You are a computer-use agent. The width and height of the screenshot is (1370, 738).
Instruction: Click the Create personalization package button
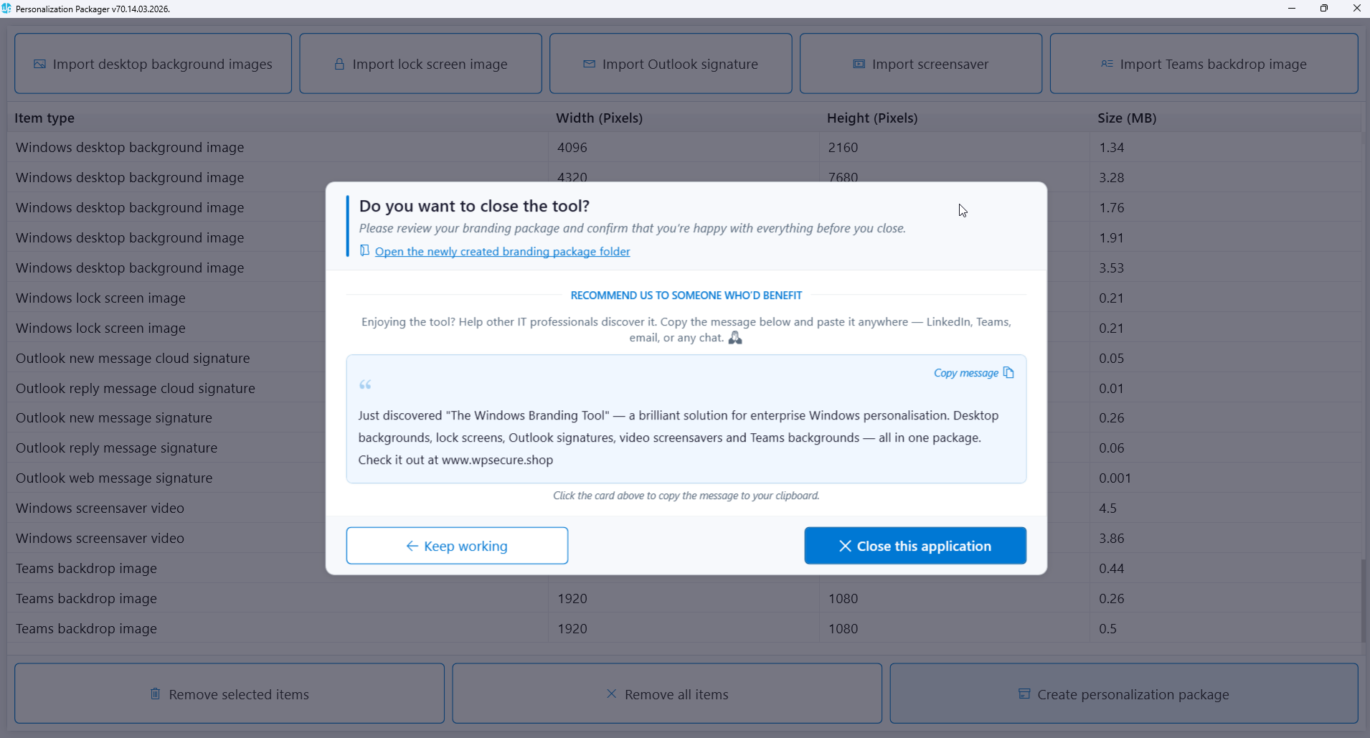(1123, 694)
